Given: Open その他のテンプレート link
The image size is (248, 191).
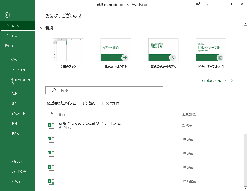Looking at the screenshot, I should pyautogui.click(x=214, y=81).
